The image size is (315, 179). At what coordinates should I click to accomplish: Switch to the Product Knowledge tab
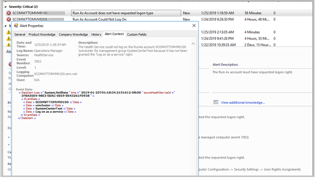point(42,35)
